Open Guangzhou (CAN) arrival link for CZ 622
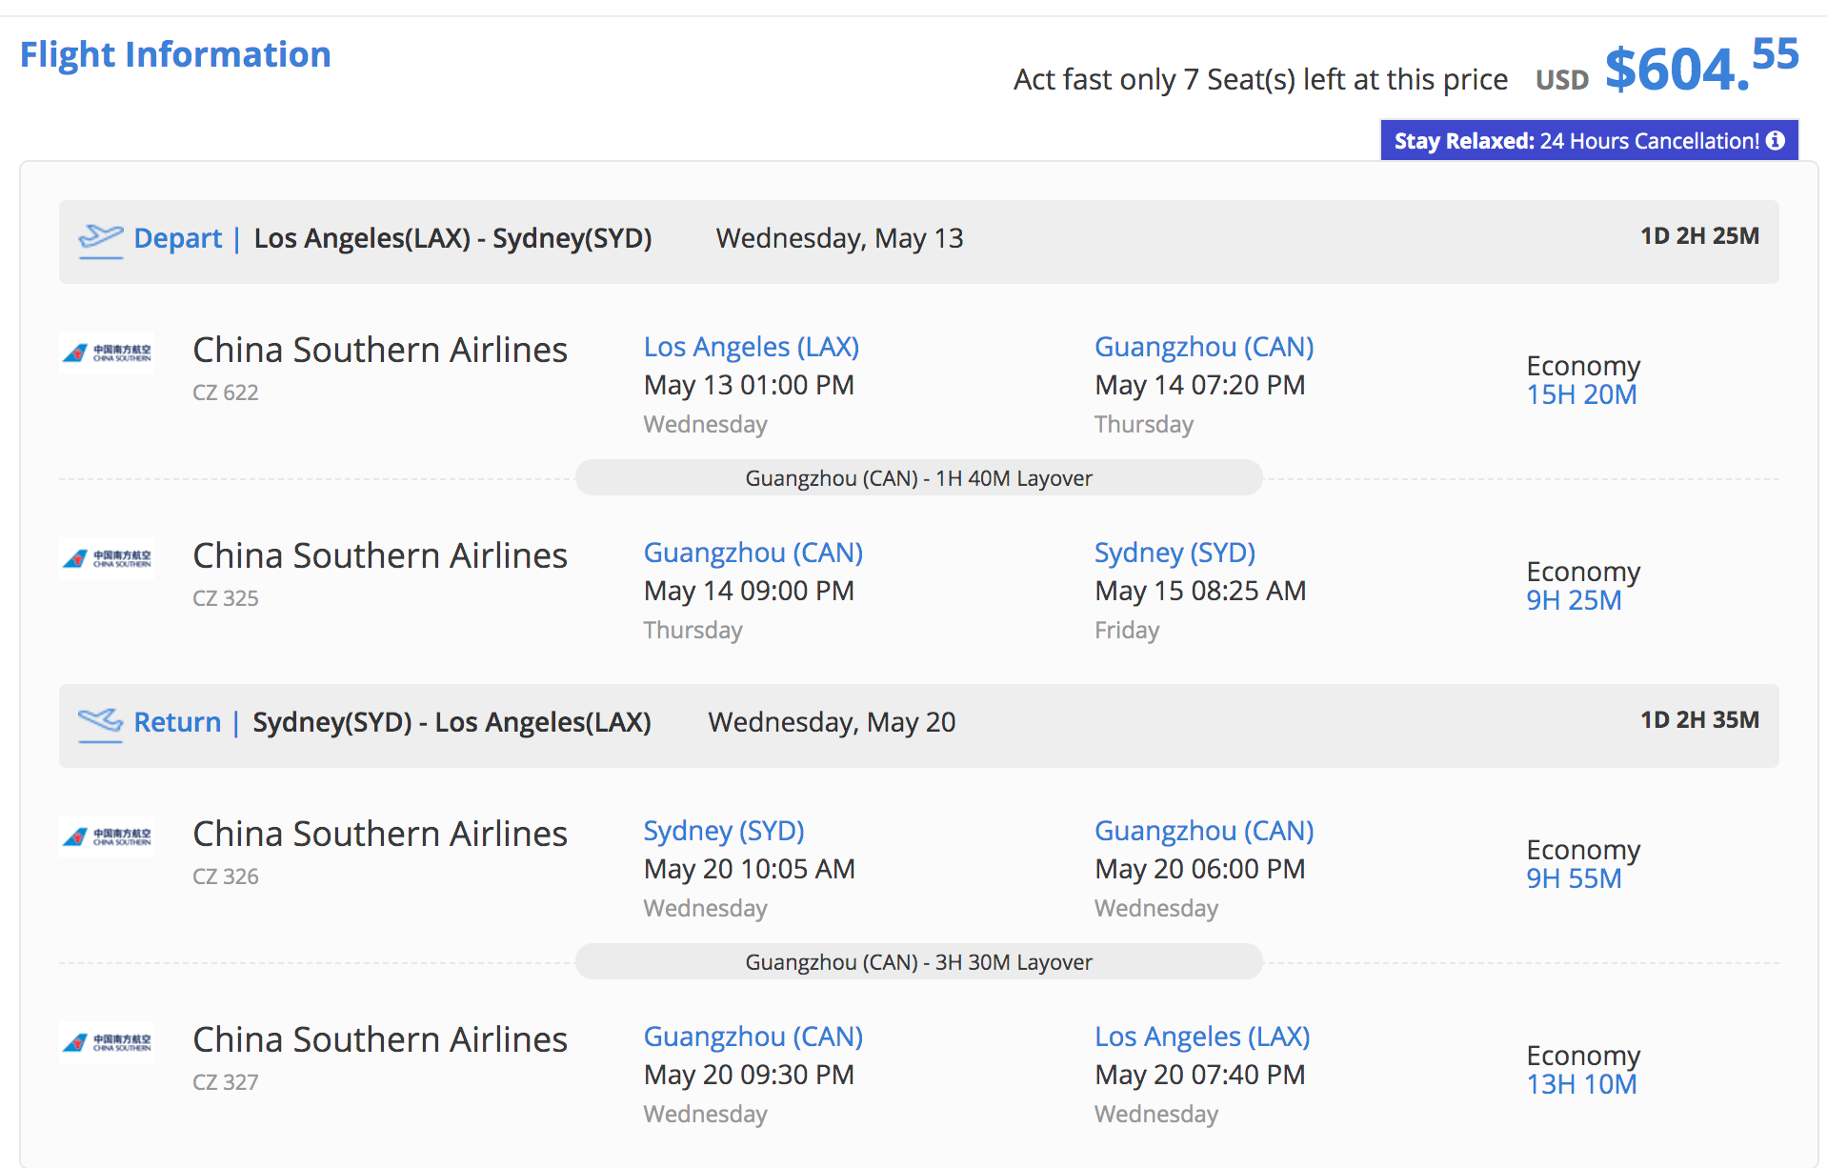This screenshot has width=1827, height=1168. (1203, 347)
